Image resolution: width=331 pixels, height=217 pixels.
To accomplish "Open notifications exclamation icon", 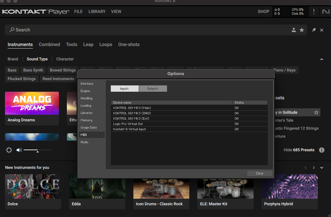I will click(314, 12).
